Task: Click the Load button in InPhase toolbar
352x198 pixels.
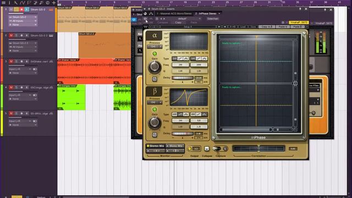Action: coord(243,27)
